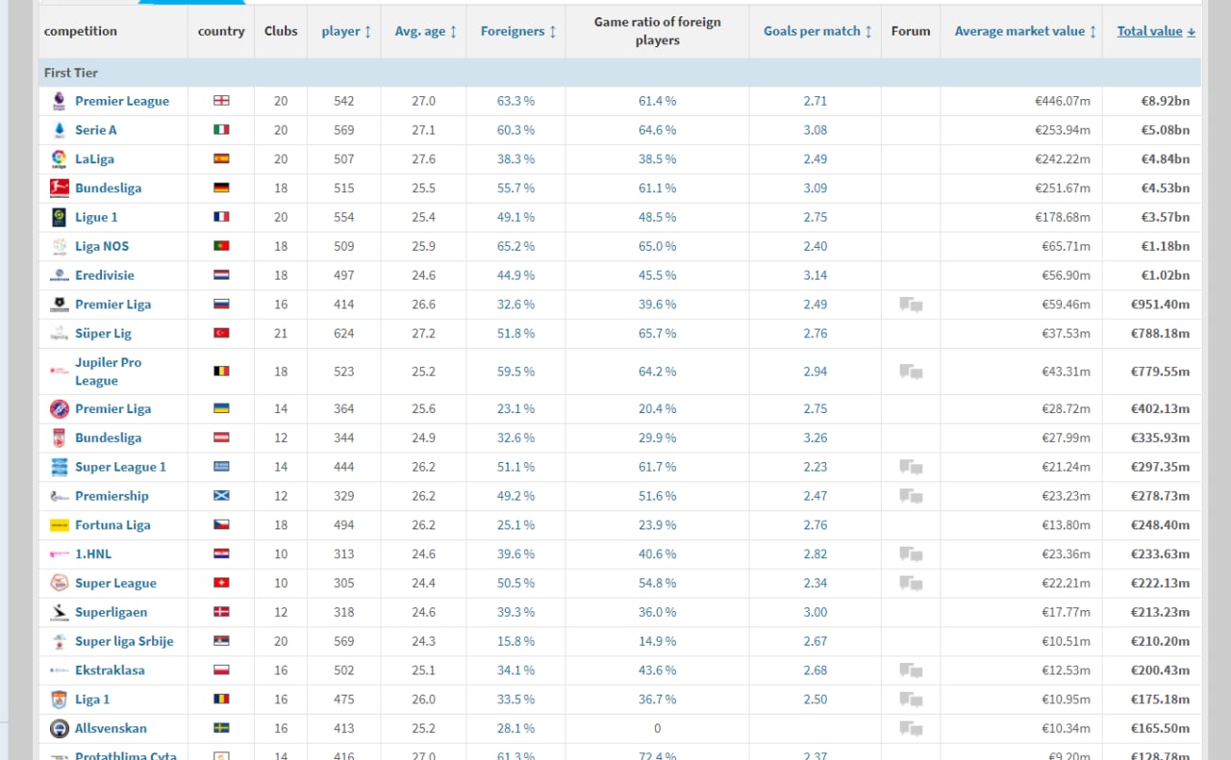The height and width of the screenshot is (760, 1231).
Task: Sort table by Total value
Action: [1156, 31]
